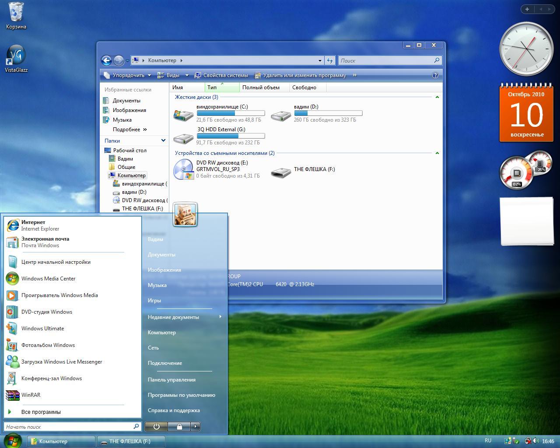Image resolution: width=560 pixels, height=448 pixels.
Task: Collapse the Жесткие диски group
Action: pyautogui.click(x=437, y=97)
